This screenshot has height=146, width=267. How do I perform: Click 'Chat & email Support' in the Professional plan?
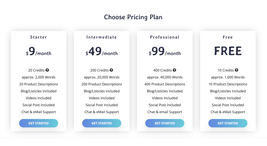165,112
